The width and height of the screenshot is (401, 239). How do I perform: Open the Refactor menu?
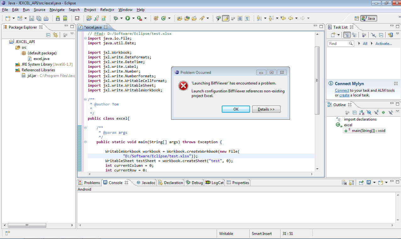coord(107,10)
